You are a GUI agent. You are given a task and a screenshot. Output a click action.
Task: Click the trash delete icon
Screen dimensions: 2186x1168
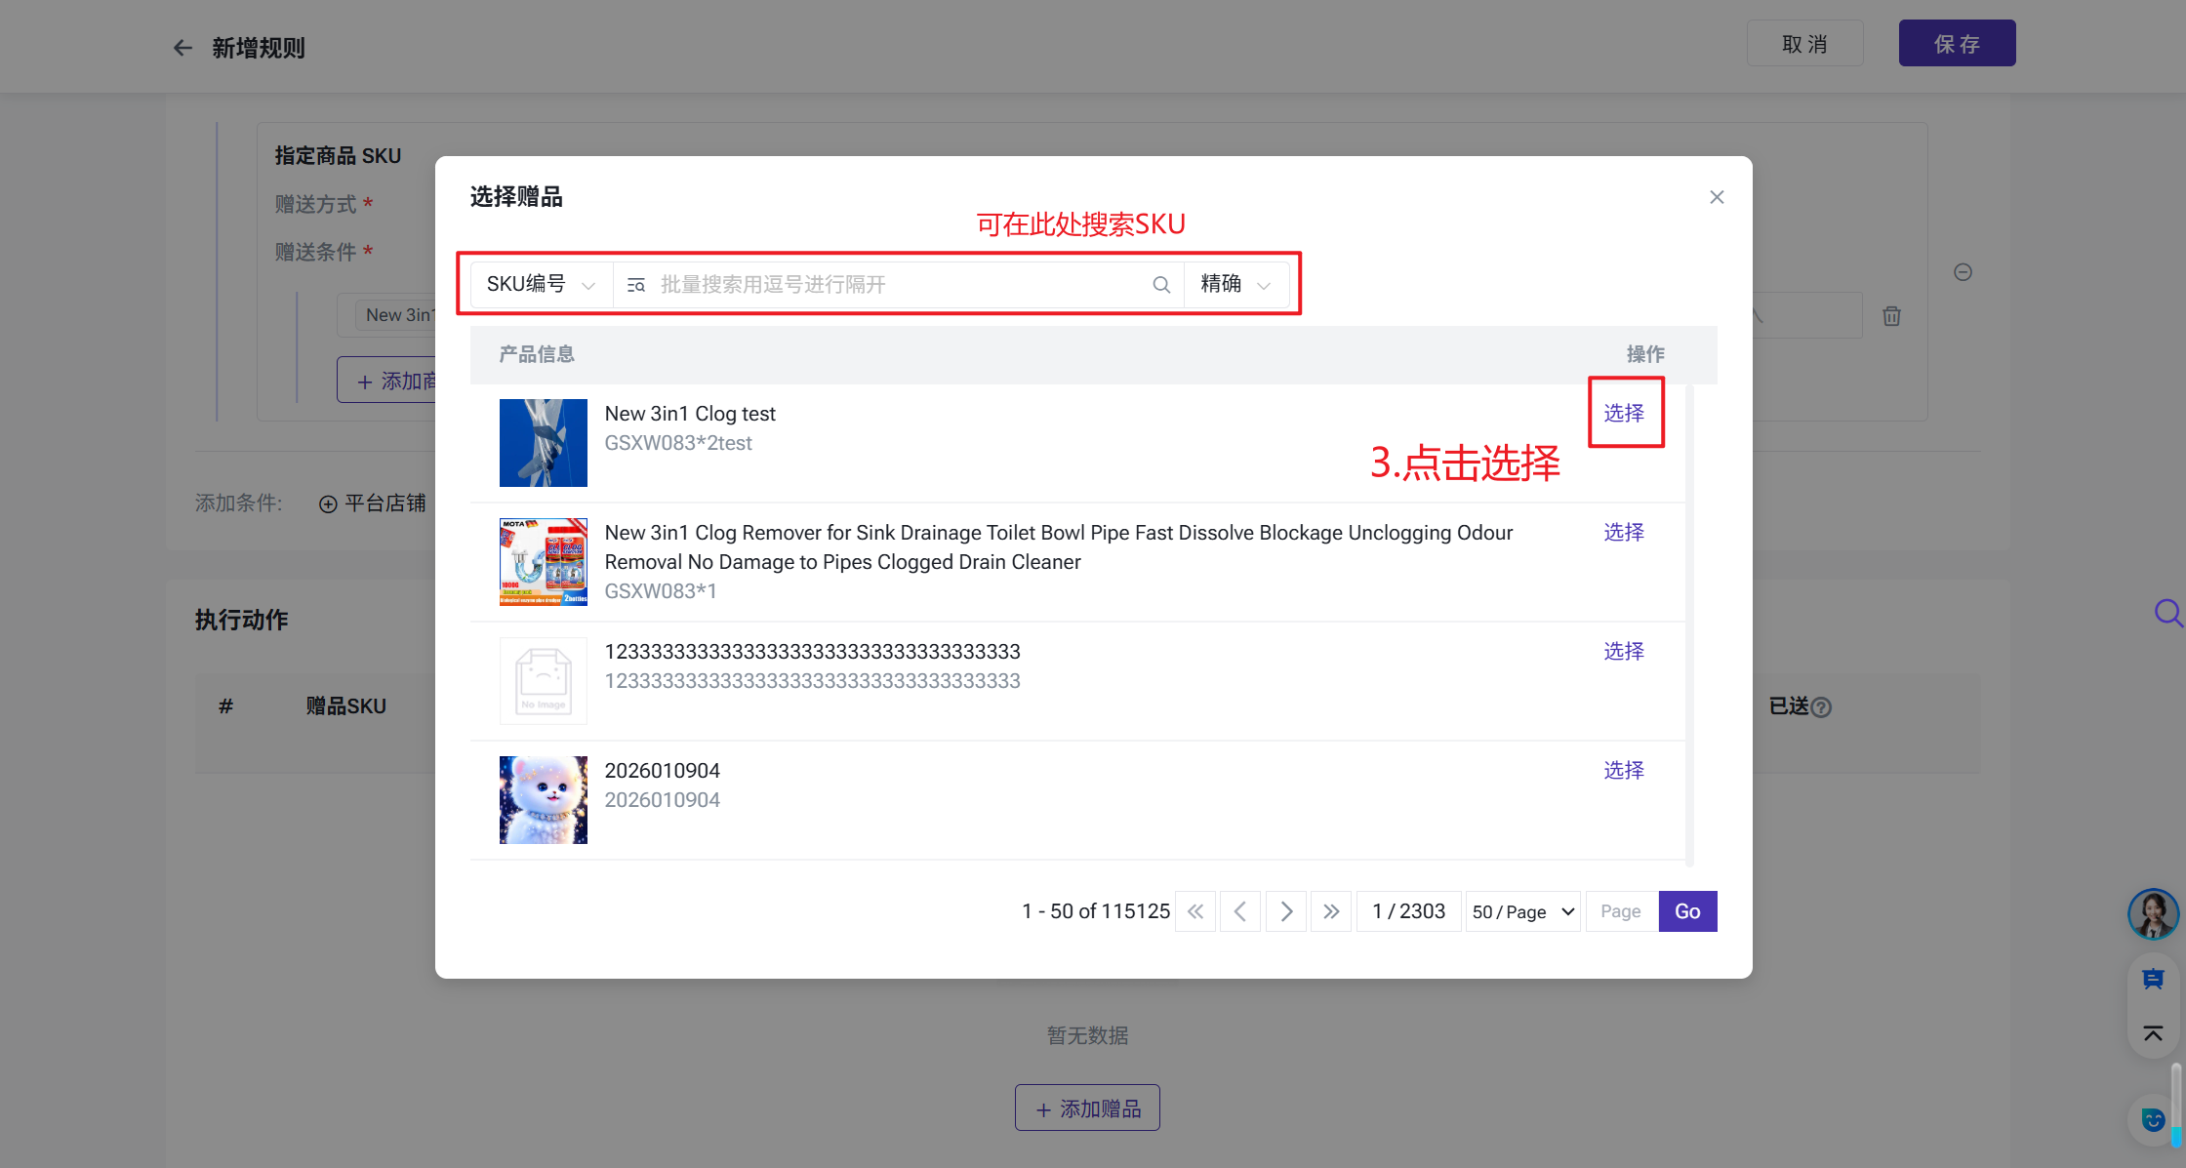pos(1891,316)
